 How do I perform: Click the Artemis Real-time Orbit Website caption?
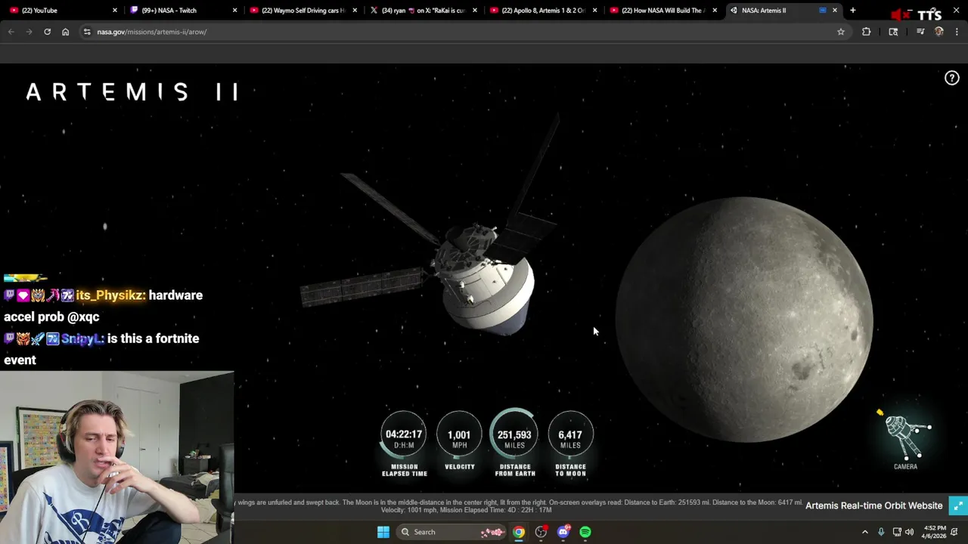point(873,505)
